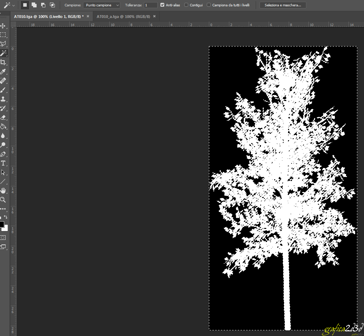Viewport: 364px width, 336px height.
Task: Disable the Anti-alias checkbox
Action: tap(162, 5)
